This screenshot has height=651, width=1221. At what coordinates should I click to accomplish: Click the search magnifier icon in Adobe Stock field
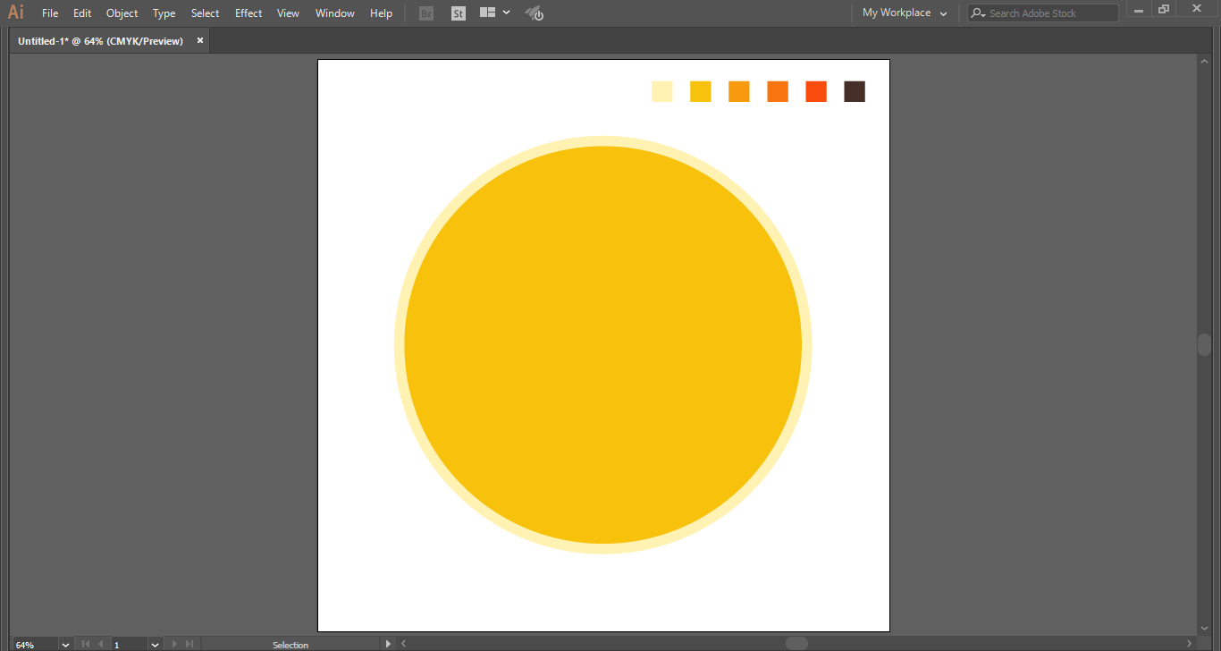[x=978, y=13]
